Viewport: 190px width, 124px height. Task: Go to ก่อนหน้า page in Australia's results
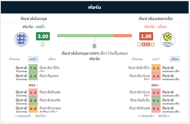(146, 116)
